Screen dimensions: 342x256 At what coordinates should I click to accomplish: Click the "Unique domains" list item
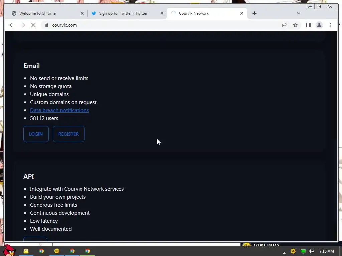49,94
